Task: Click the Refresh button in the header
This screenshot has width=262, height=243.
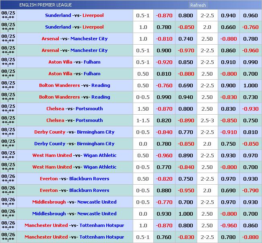Action: [x=198, y=5]
